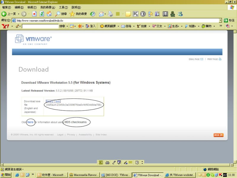
Task: Refresh the page with the Refresh icon
Action: coord(42,14)
